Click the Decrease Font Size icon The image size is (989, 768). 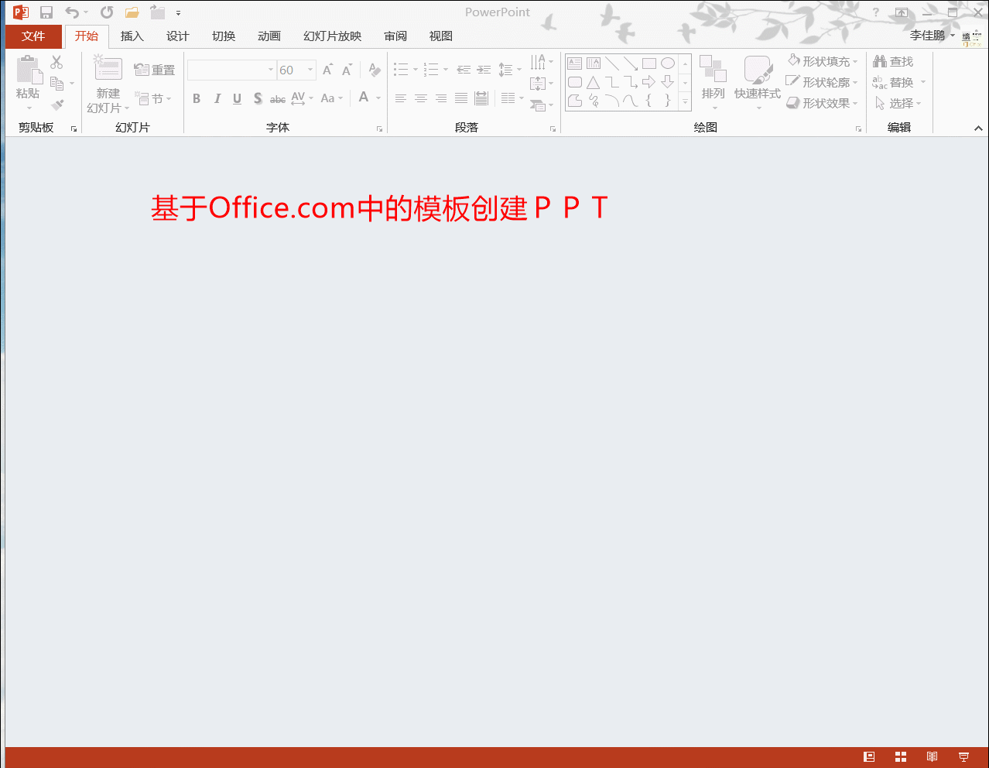tap(347, 70)
